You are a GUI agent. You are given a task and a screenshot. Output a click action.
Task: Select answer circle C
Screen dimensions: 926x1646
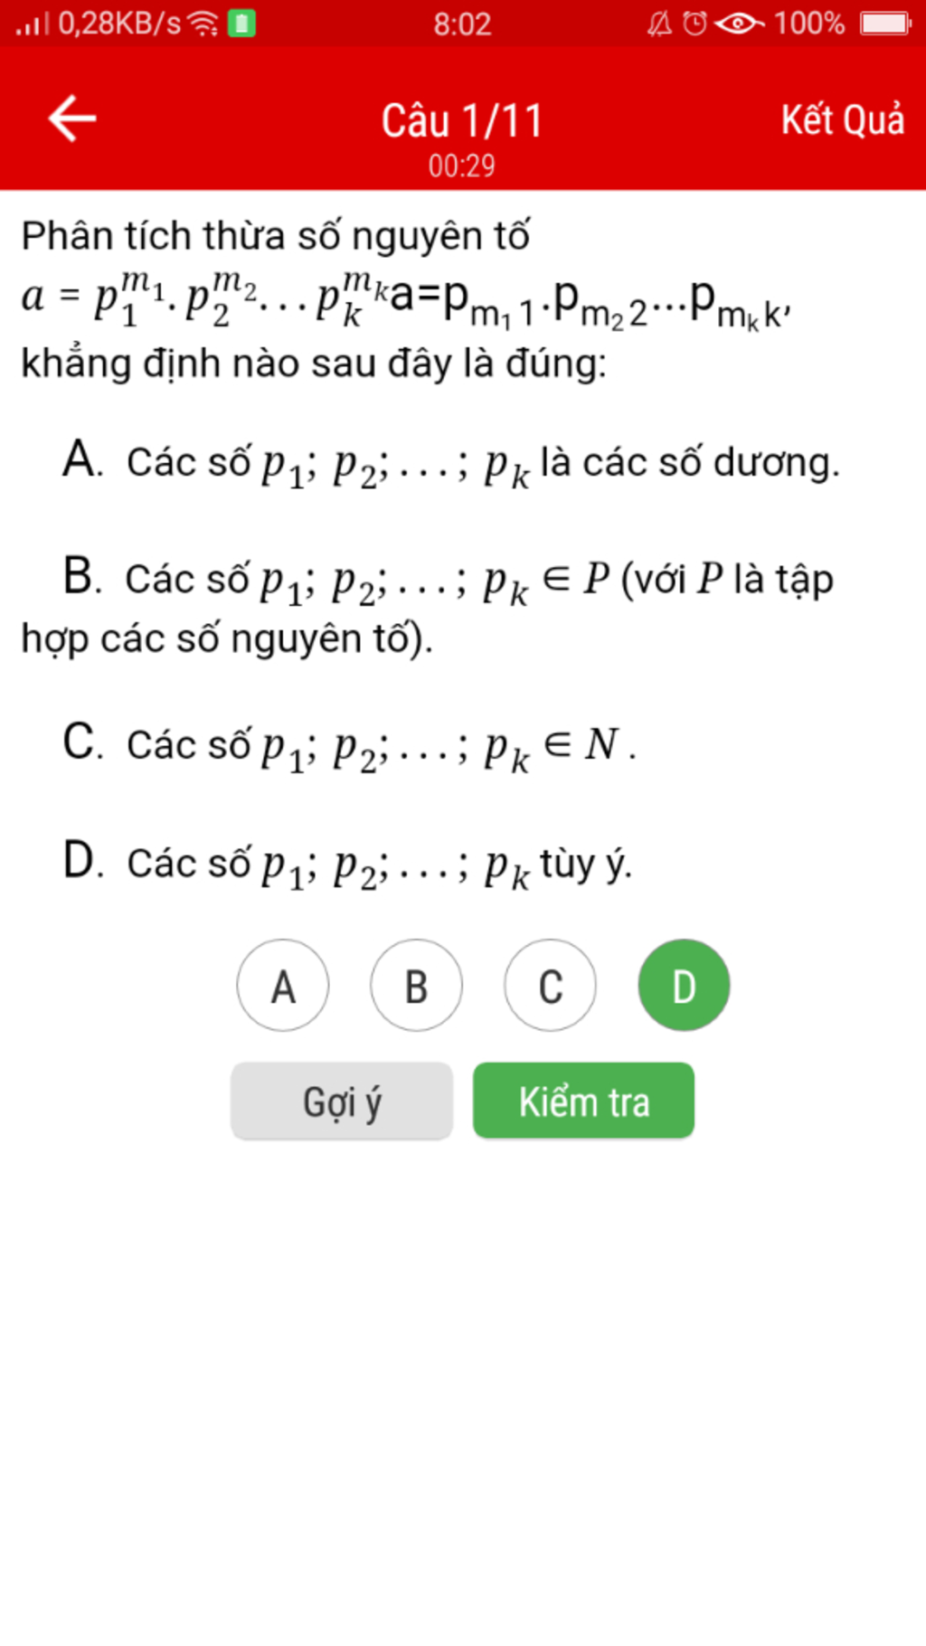[x=550, y=986]
